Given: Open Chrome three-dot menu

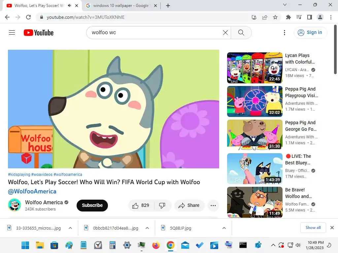Looking at the screenshot, I should (x=331, y=17).
